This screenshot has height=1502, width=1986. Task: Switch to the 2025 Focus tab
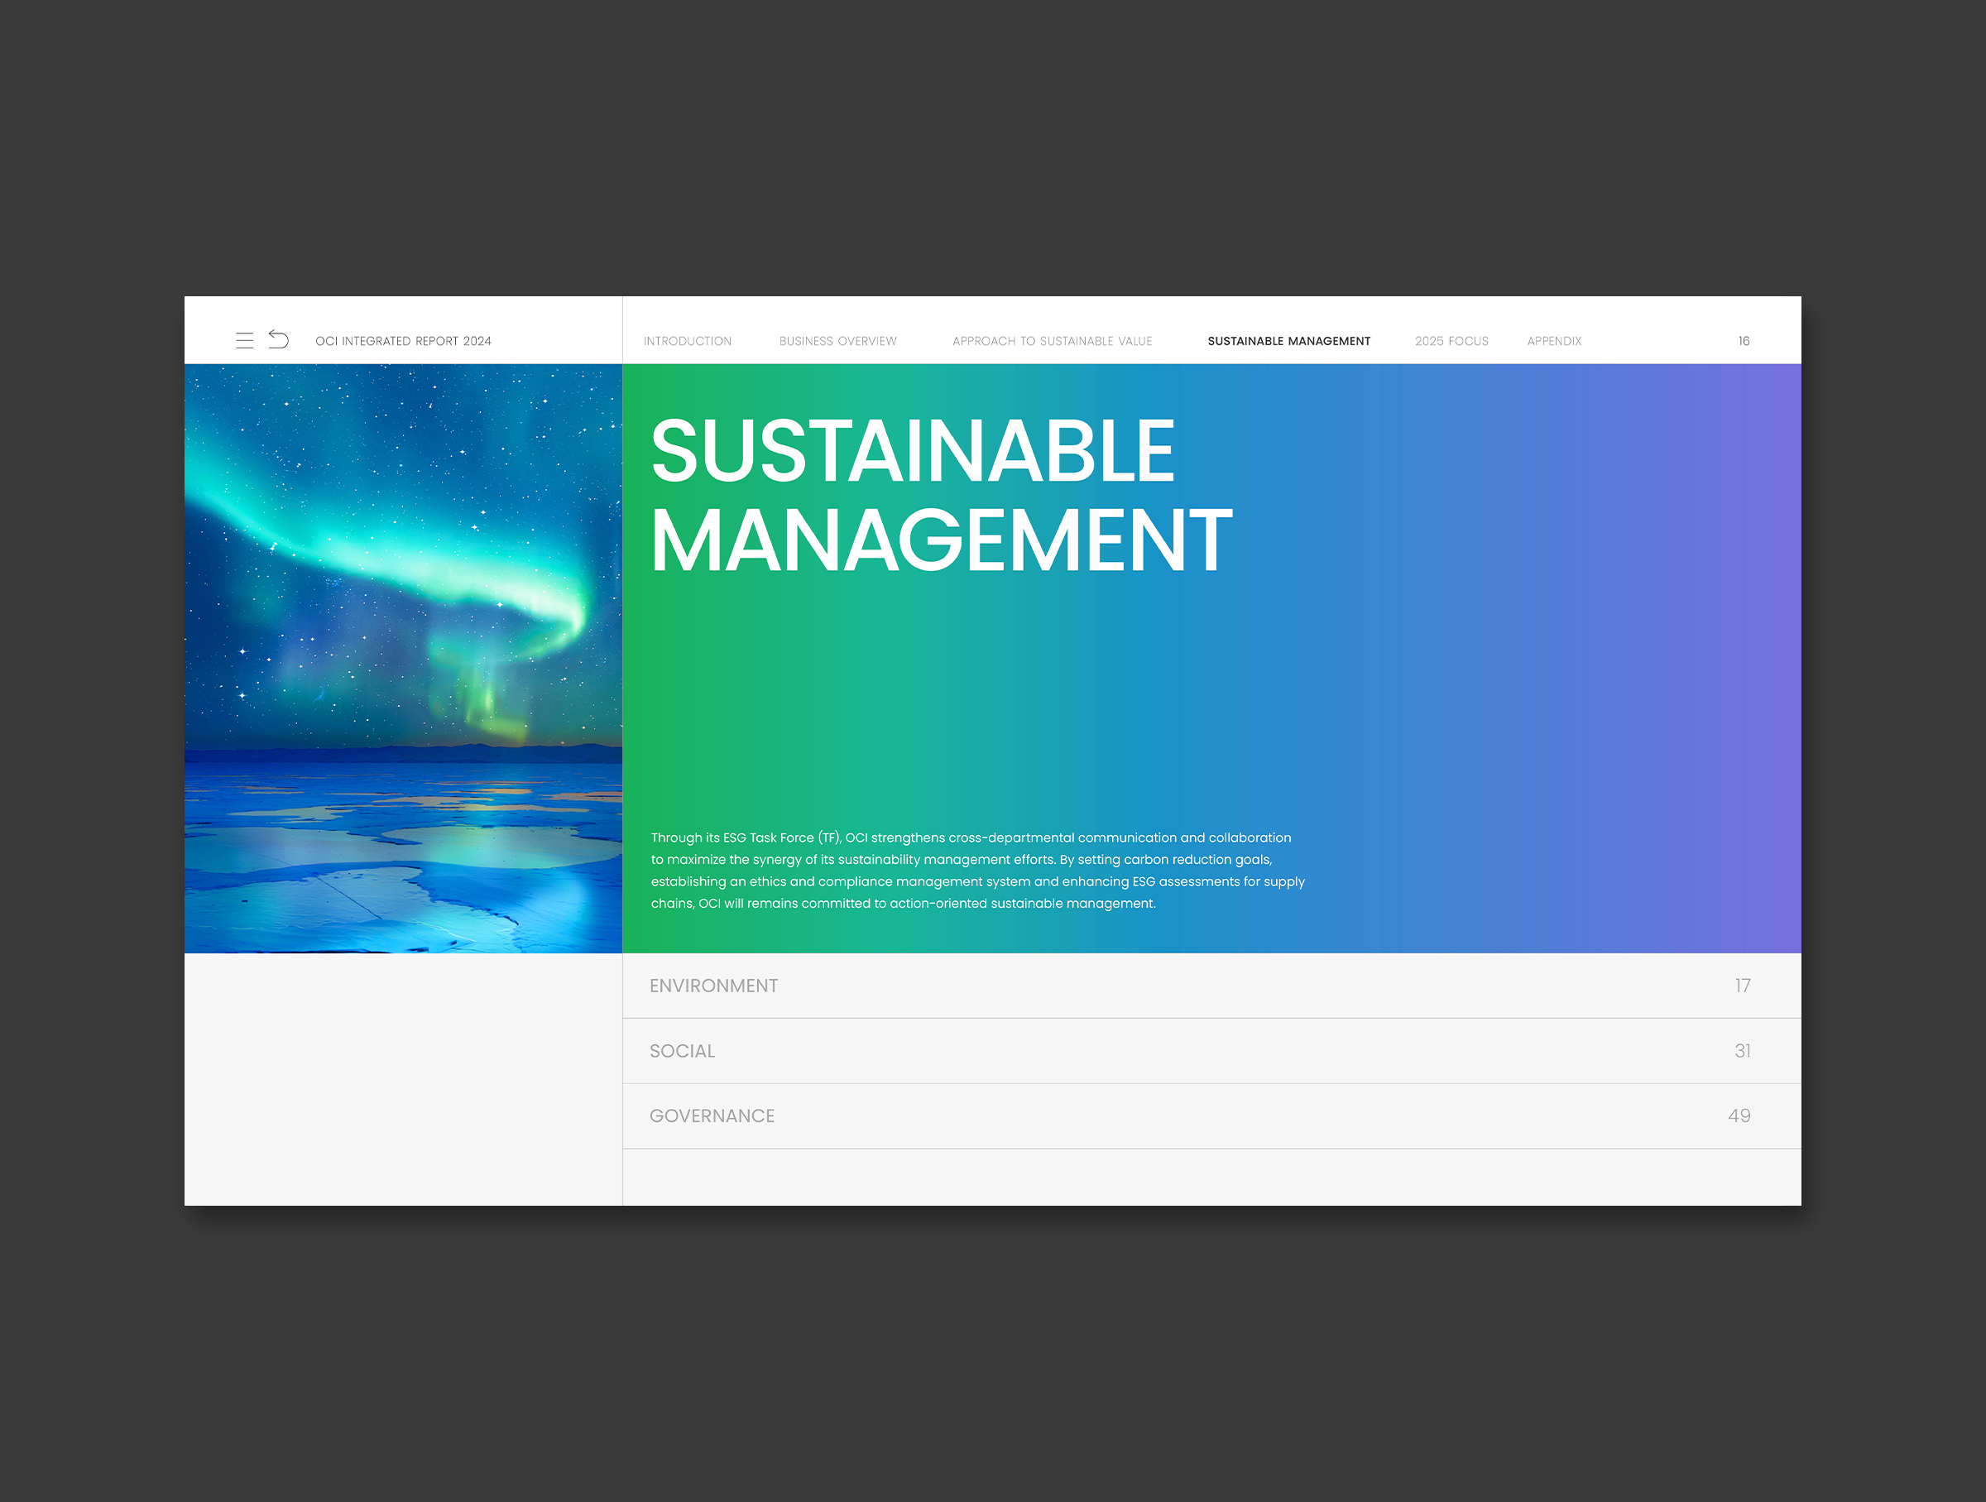pyautogui.click(x=1451, y=341)
